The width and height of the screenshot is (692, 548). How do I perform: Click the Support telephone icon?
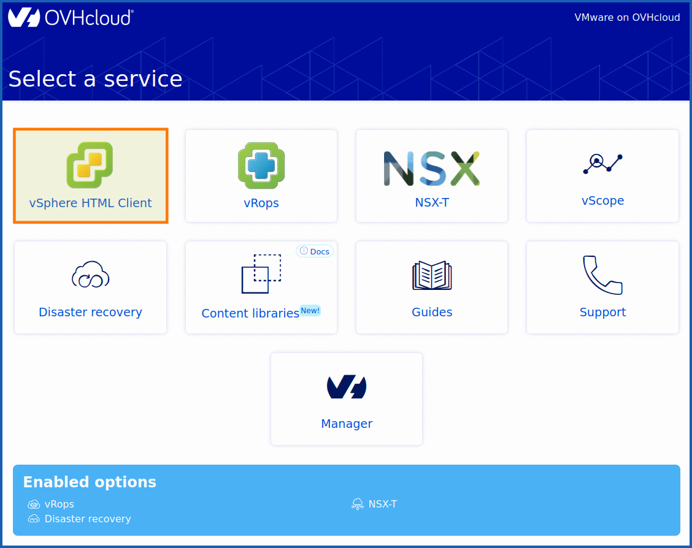602,275
